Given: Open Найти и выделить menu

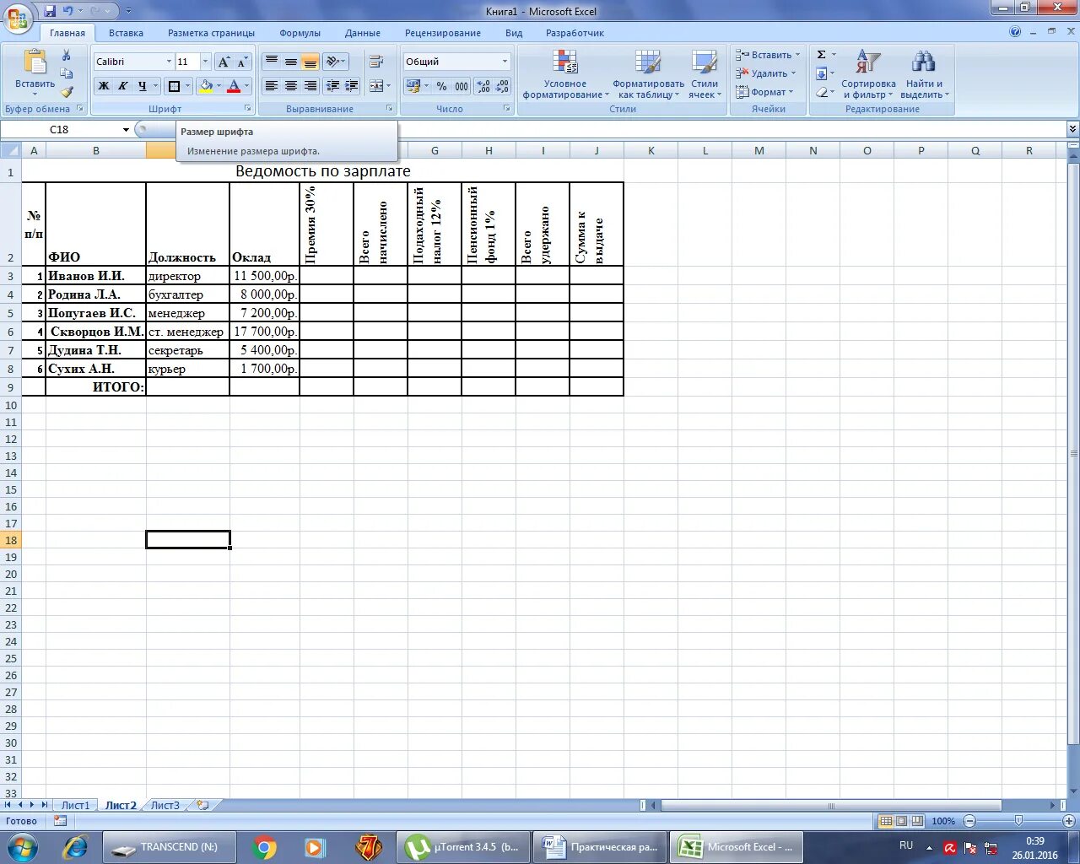Looking at the screenshot, I should coord(925,74).
